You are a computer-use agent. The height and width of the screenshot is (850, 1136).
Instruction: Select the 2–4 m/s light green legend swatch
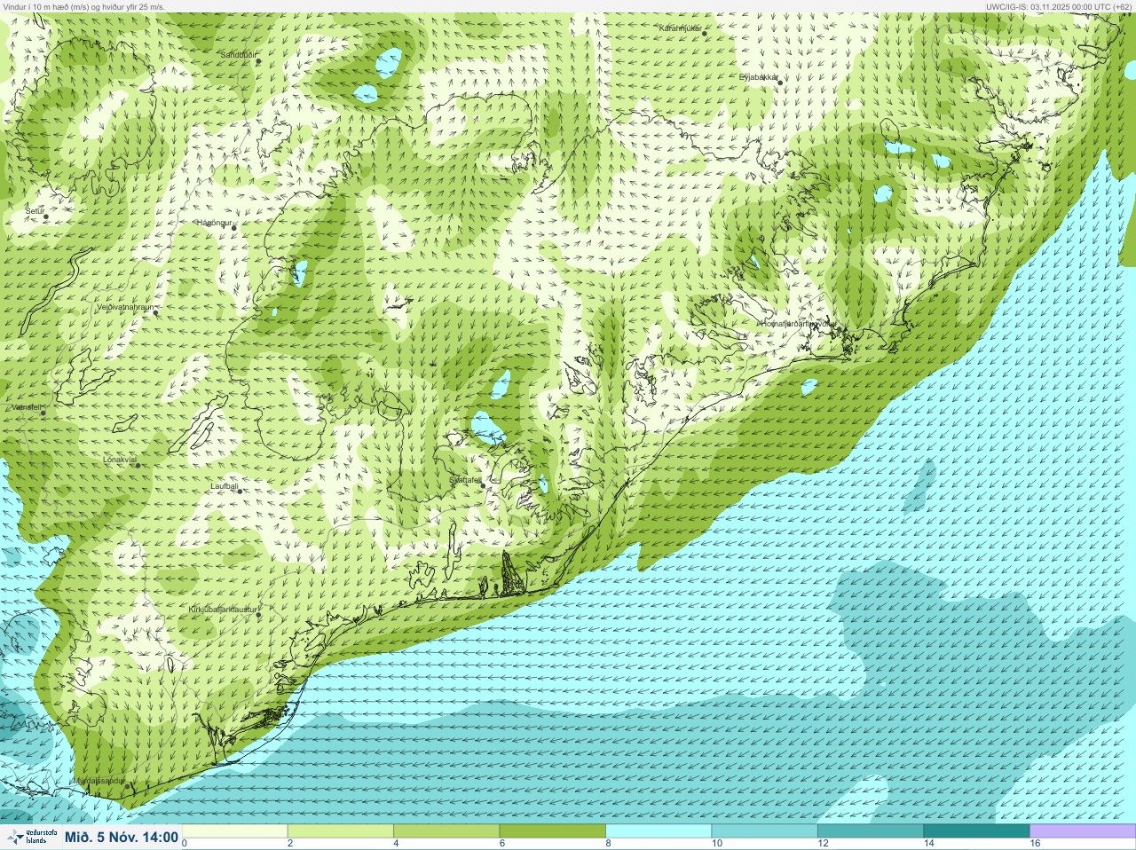341,831
